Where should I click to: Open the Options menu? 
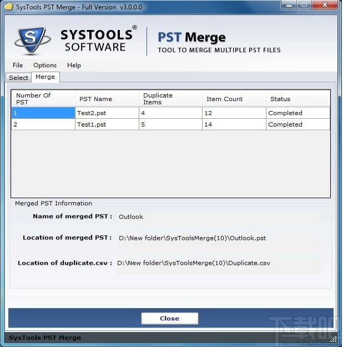(45, 66)
